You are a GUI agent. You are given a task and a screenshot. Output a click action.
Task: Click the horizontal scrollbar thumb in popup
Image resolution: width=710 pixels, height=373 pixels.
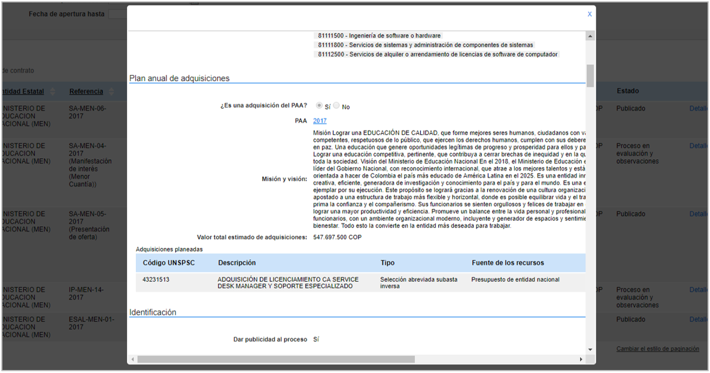pyautogui.click(x=276, y=359)
